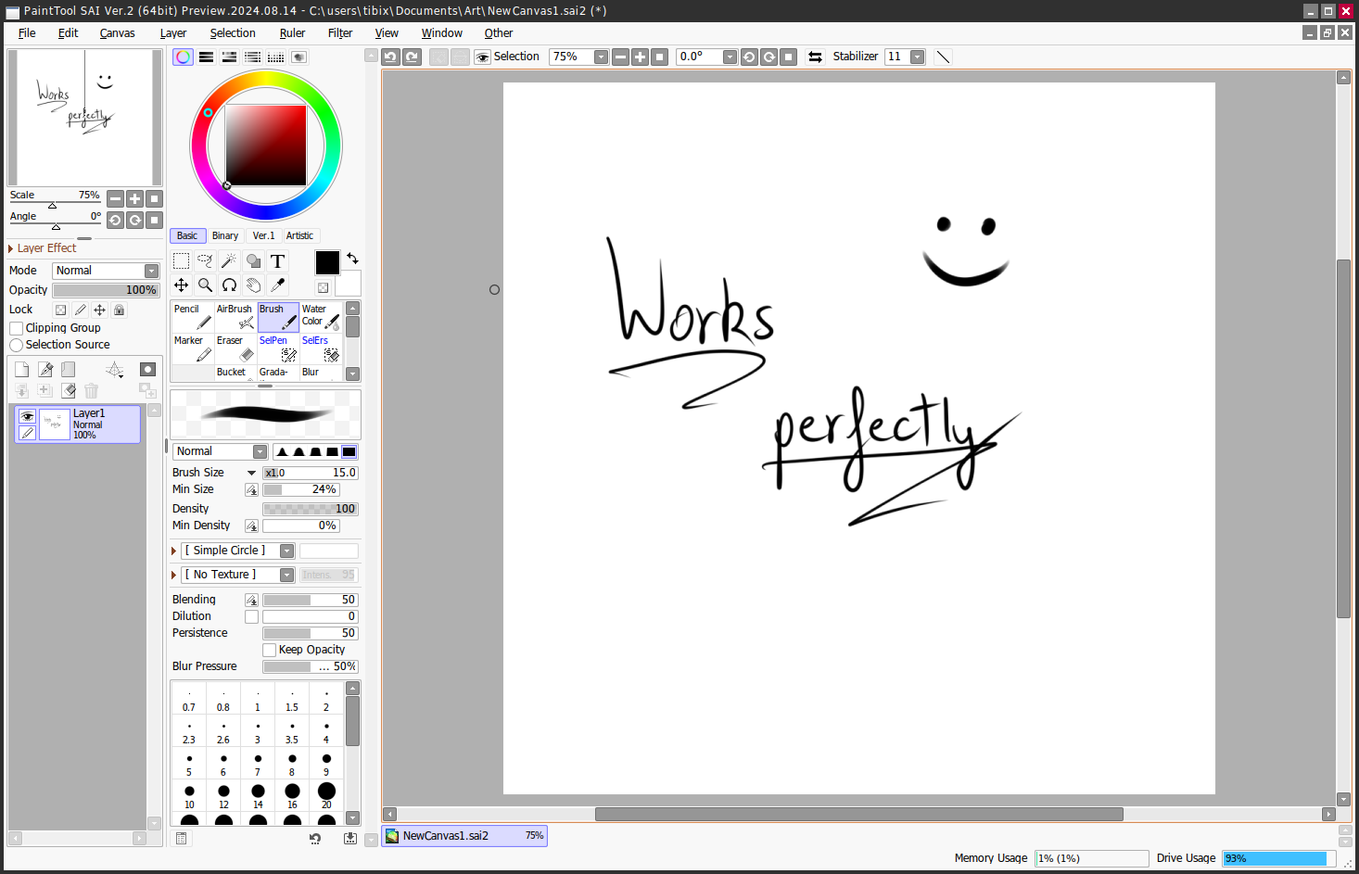Image resolution: width=1359 pixels, height=874 pixels.
Task: Hide Layer1 with its eye icon
Action: (27, 417)
